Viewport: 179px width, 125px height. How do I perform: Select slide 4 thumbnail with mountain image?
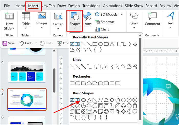27,72
